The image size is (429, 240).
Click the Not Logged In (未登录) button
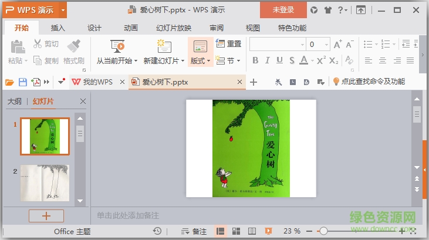283,10
